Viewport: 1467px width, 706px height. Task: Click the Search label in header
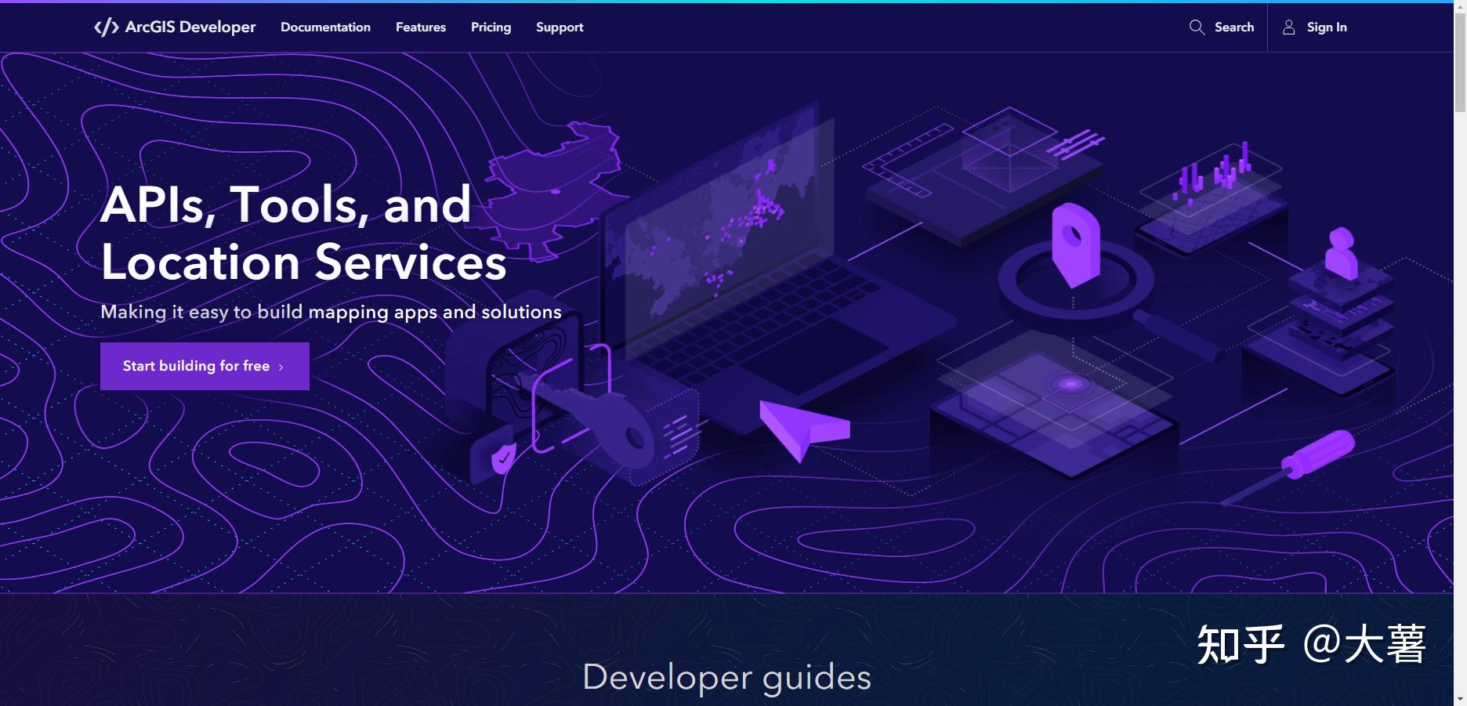[x=1234, y=27]
